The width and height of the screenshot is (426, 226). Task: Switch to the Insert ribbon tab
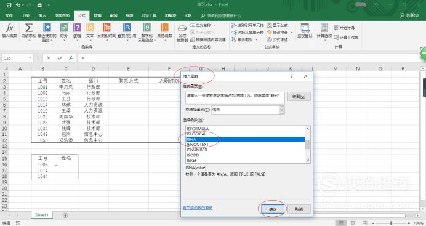point(42,15)
